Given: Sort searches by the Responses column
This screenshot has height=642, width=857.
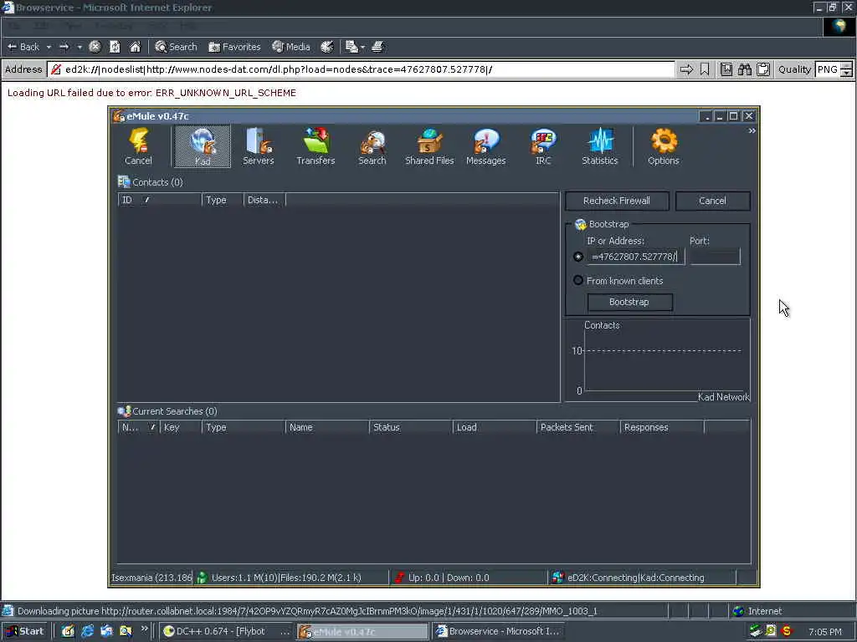Looking at the screenshot, I should tap(662, 427).
